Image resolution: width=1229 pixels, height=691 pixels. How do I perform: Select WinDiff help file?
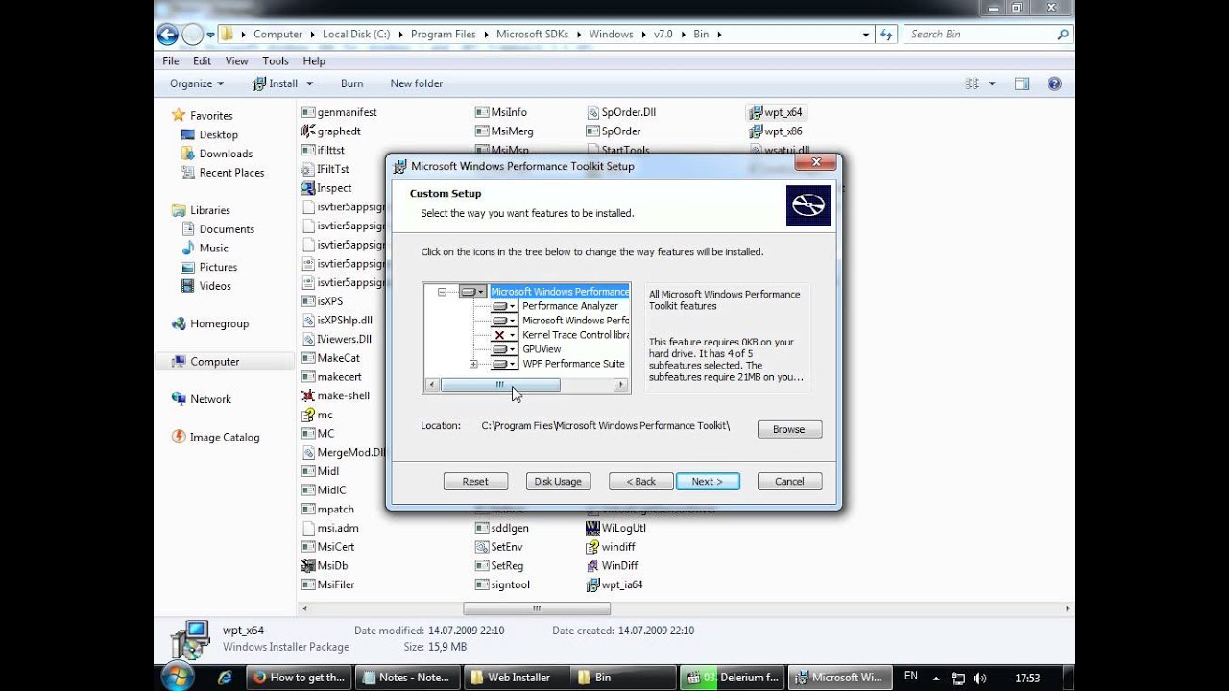(612, 565)
